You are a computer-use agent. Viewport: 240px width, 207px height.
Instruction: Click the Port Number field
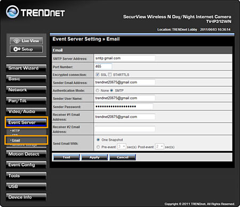[x=103, y=66]
